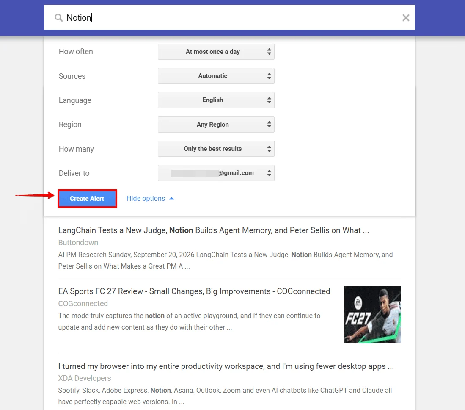Open the Sources dropdown set to Automatic
This screenshot has height=410, width=465.
tap(216, 76)
